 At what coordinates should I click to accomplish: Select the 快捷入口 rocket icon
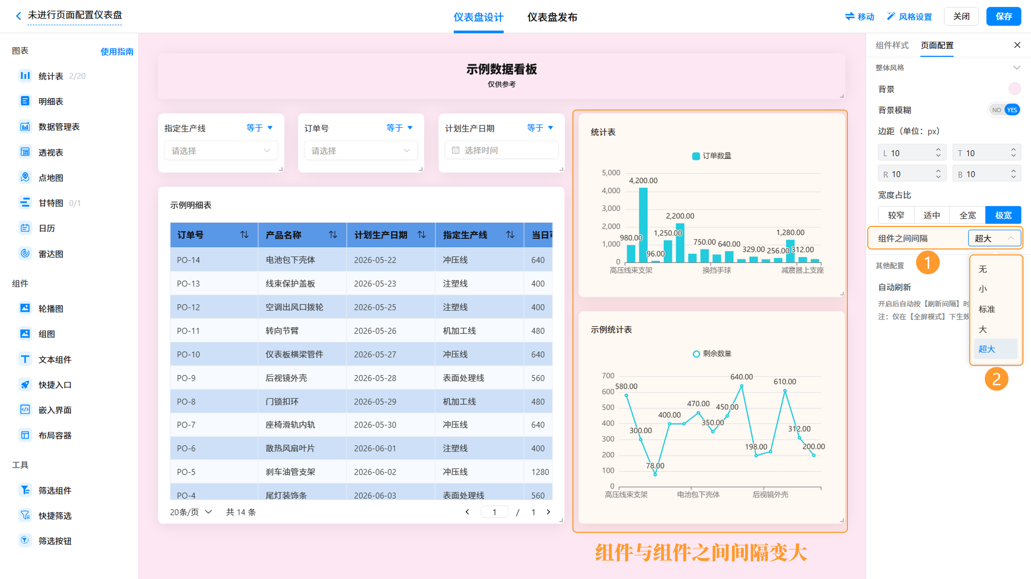[x=25, y=384]
